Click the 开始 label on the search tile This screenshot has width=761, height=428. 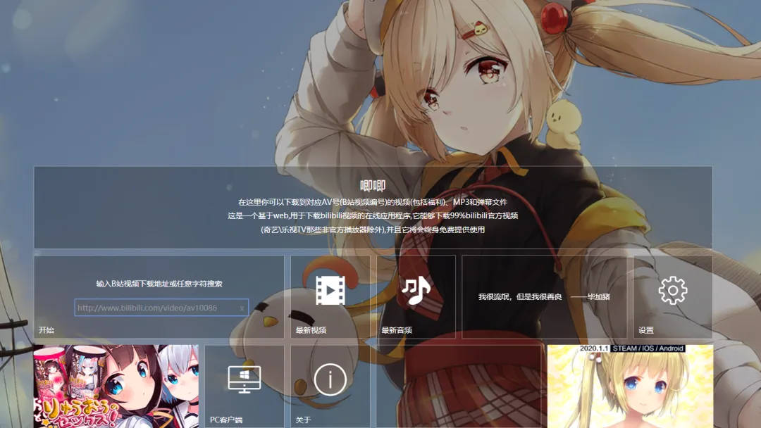point(46,330)
